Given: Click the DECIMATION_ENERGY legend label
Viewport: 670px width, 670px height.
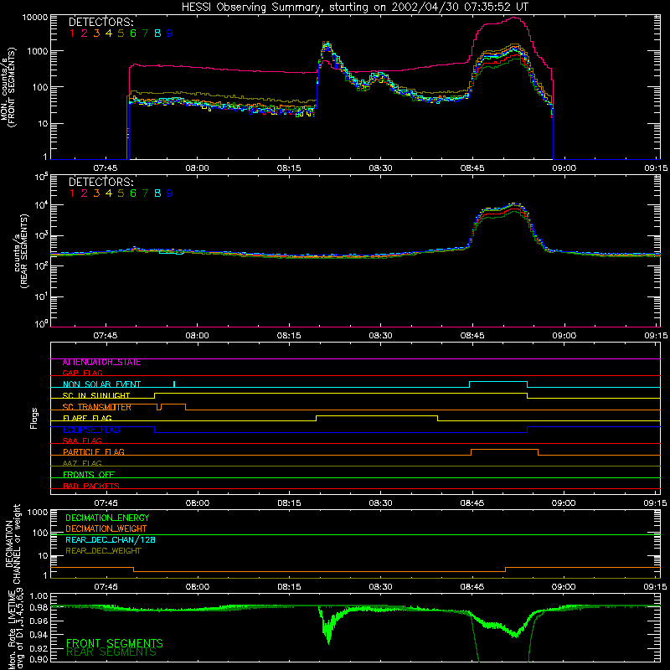Looking at the screenshot, I should (107, 518).
